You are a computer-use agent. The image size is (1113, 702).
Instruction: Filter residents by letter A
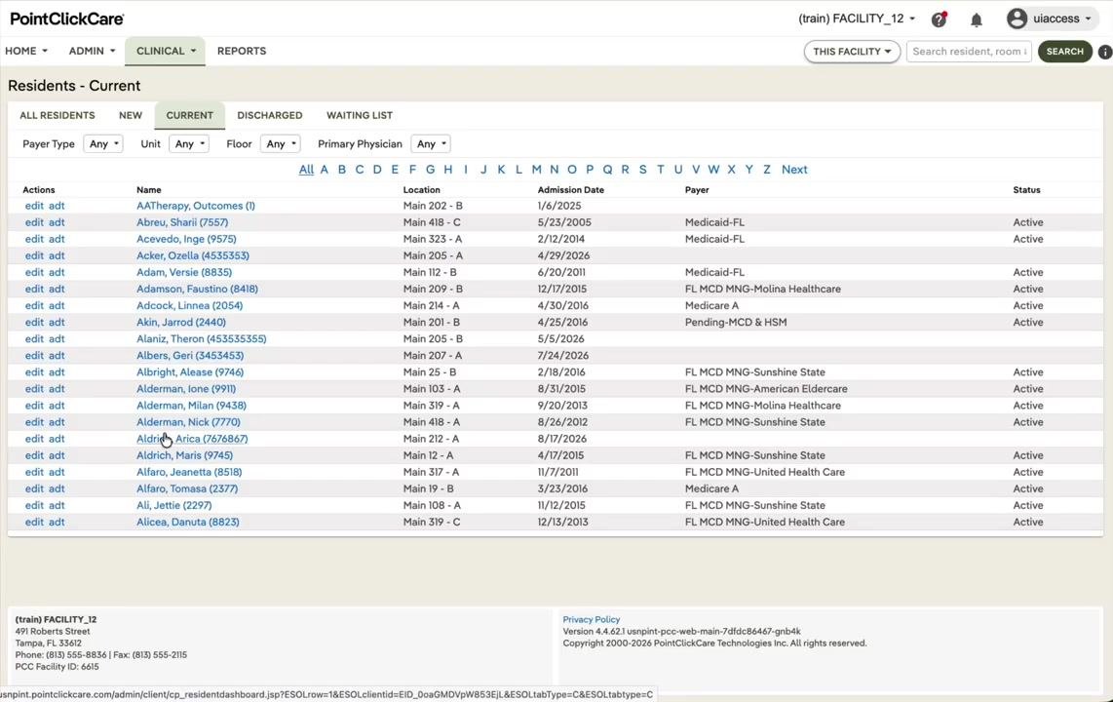[325, 170]
